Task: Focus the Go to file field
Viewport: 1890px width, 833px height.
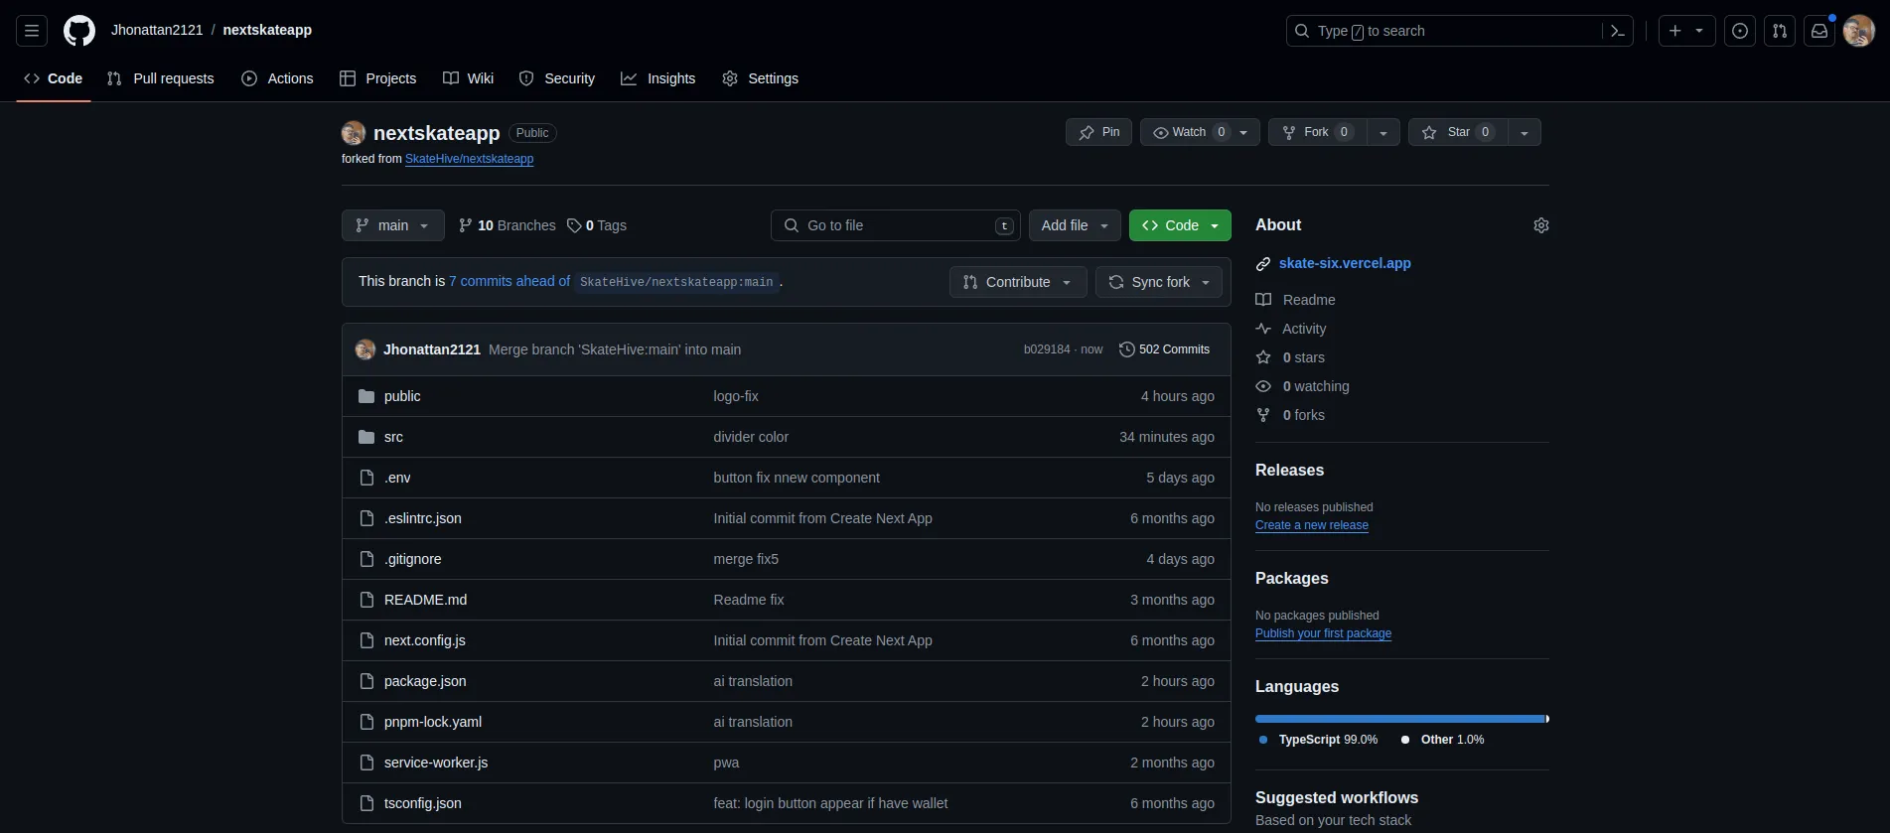Action: [x=894, y=225]
